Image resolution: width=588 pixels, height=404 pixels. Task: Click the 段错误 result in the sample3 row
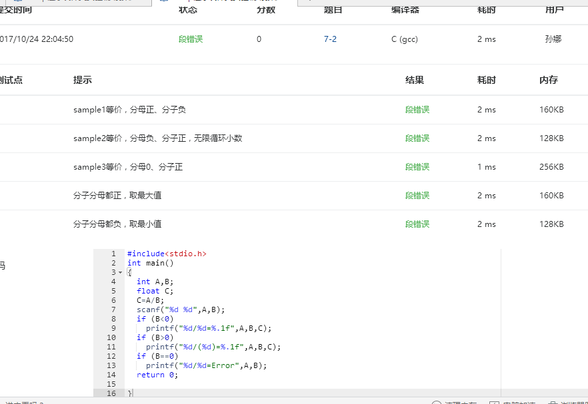(417, 167)
